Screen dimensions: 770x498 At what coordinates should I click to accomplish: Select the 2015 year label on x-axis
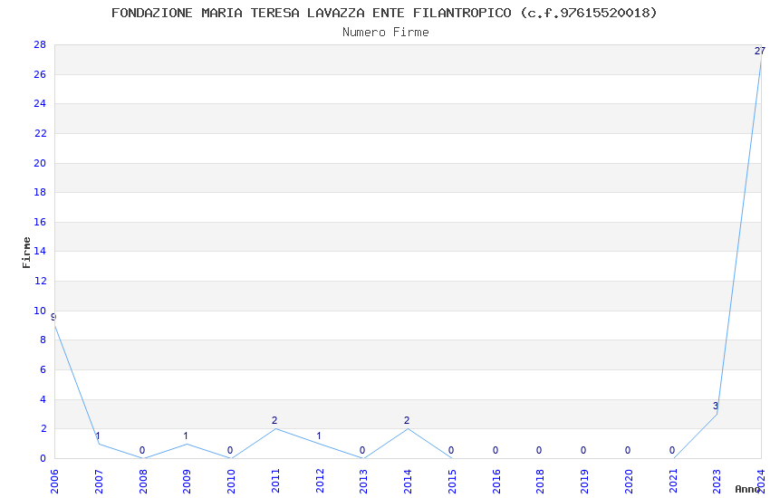[451, 479]
